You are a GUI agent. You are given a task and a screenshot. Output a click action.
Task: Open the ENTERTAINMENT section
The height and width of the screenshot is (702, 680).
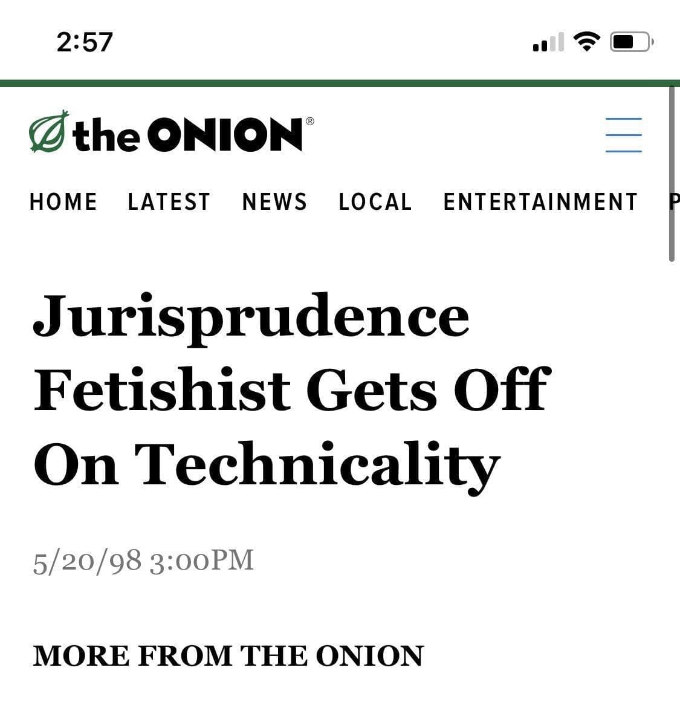540,202
